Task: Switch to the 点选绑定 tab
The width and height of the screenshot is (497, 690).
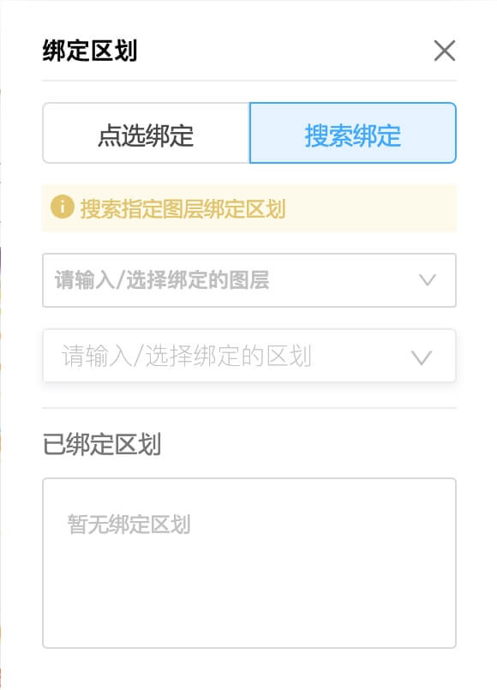Action: (x=146, y=133)
